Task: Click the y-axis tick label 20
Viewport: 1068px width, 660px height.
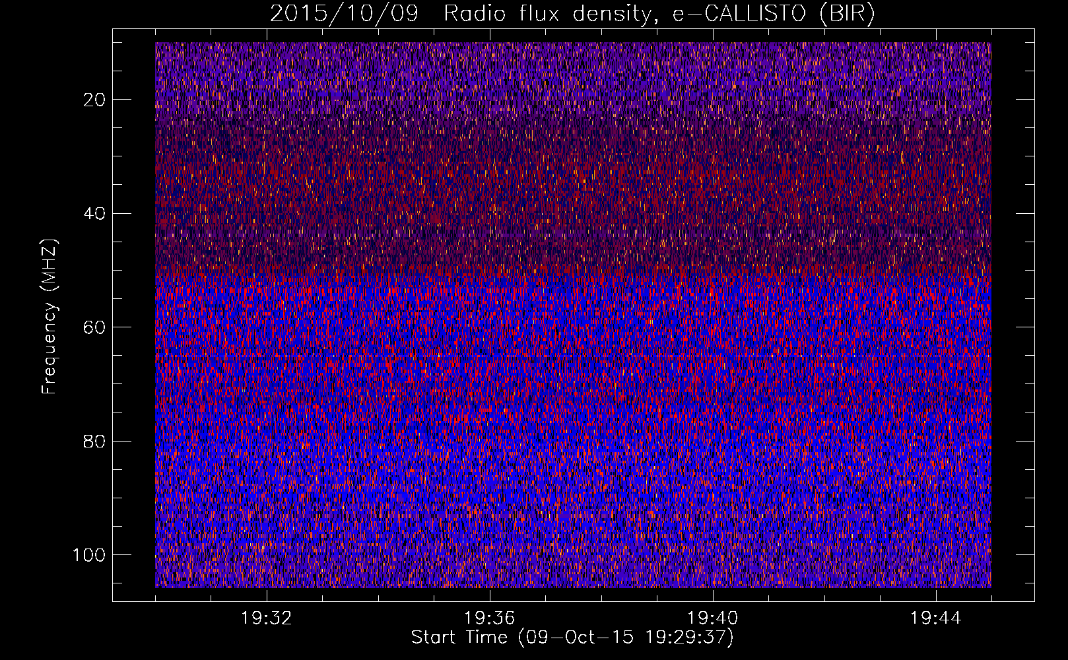Action: tap(94, 100)
